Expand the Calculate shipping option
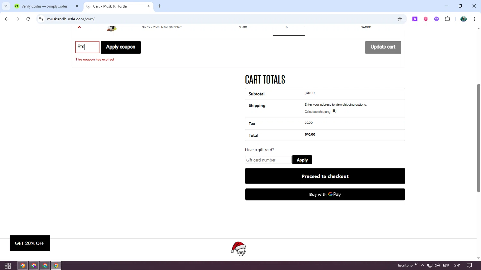This screenshot has height=270, width=481. tap(317, 112)
